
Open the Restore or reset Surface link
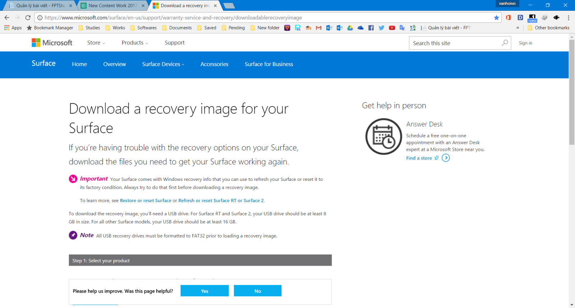pyautogui.click(x=146, y=201)
